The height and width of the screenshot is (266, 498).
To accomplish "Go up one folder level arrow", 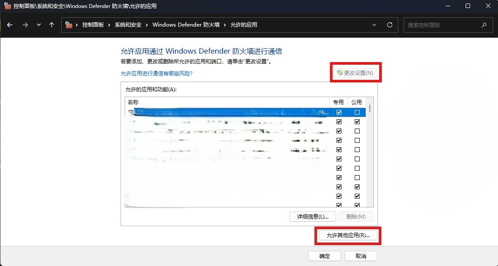I will 51,25.
